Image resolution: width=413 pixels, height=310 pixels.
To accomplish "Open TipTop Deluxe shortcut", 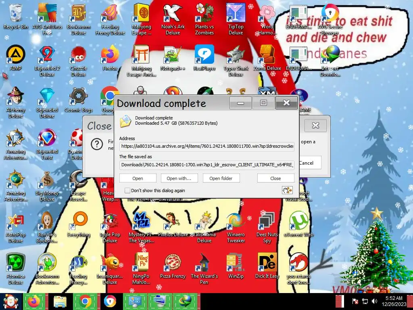I will pos(236,19).
